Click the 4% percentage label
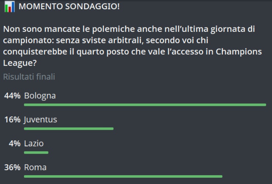This screenshot has width=272, height=184. (x=15, y=144)
